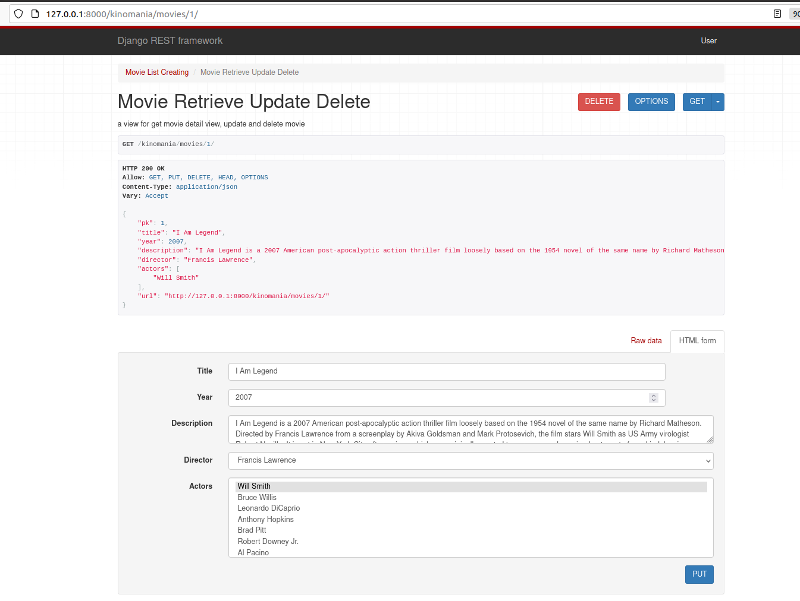Go to Movie List Creating breadcrumb
800x601 pixels.
157,72
